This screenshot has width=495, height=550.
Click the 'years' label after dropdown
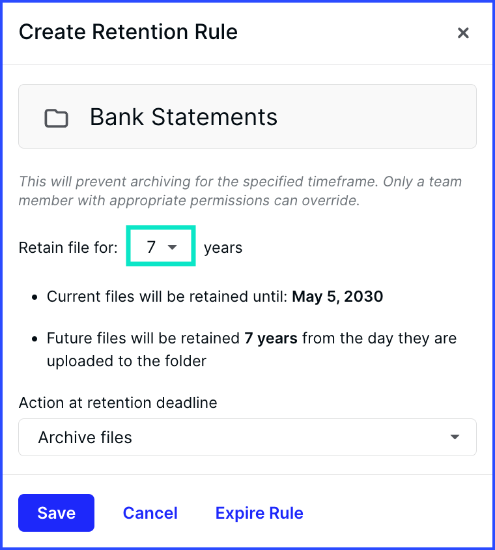coord(223,248)
